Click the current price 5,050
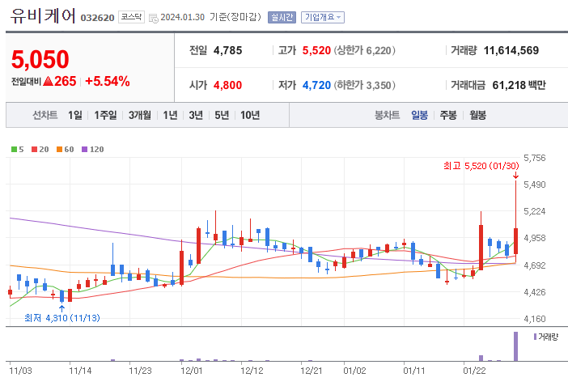 [40, 59]
